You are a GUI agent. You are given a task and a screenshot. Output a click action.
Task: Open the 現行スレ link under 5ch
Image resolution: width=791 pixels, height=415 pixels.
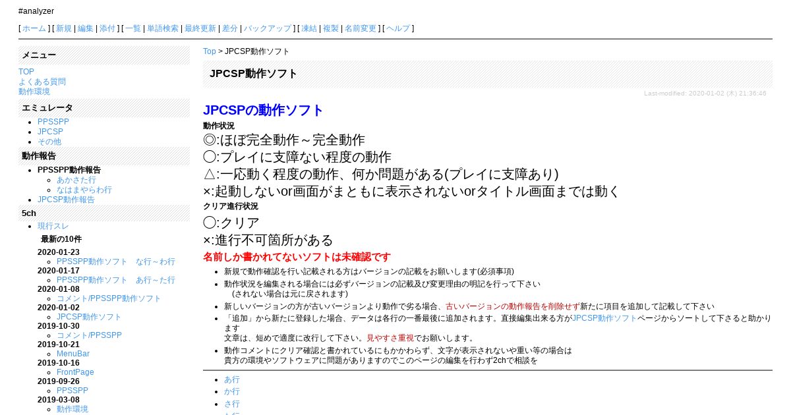coord(53,226)
